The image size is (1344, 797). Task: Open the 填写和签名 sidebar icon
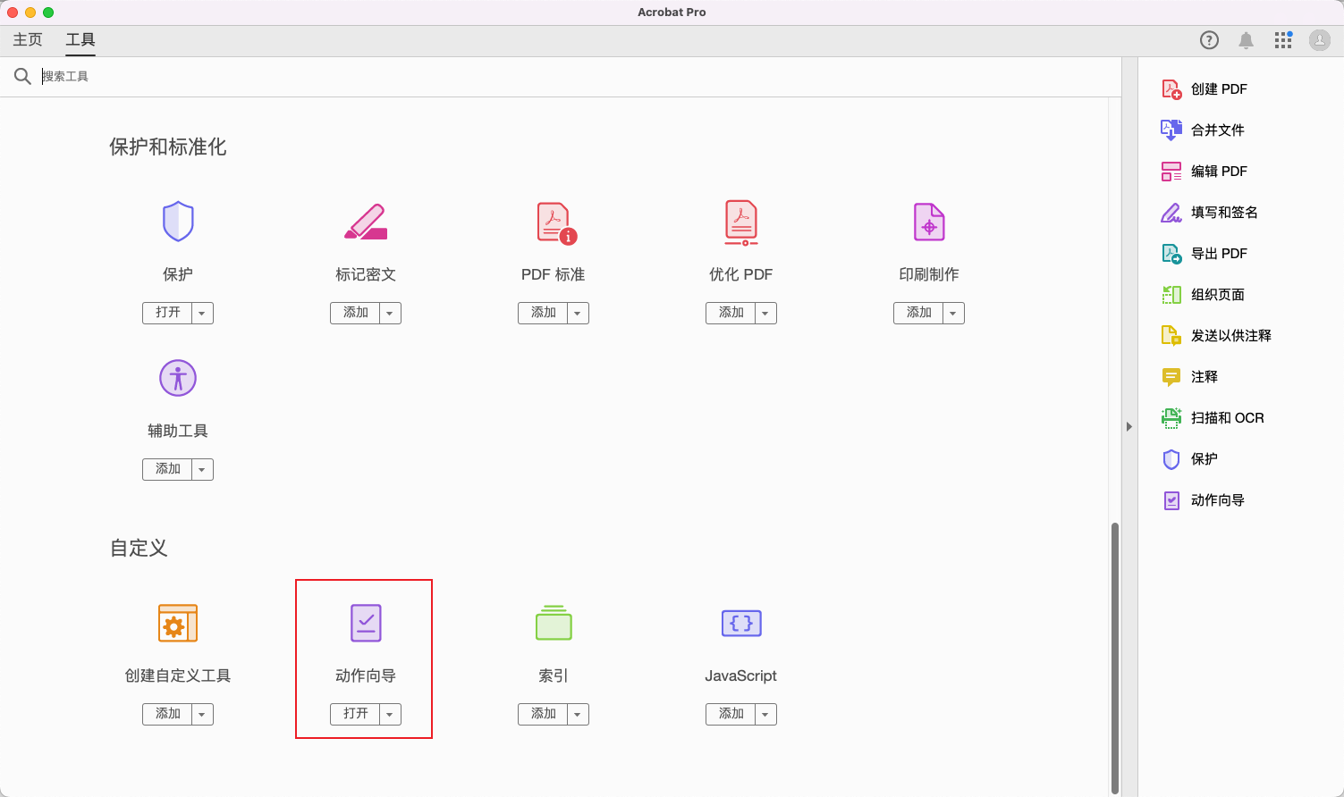click(x=1171, y=213)
